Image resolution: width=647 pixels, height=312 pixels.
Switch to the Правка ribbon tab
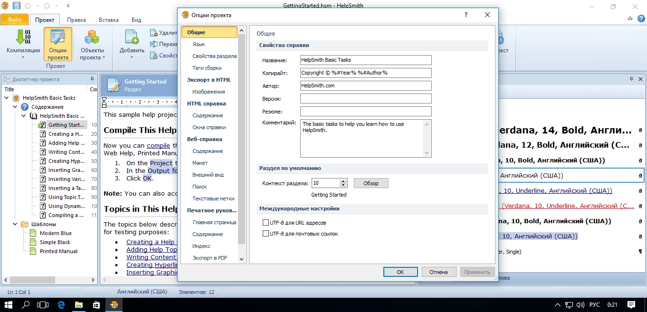76,20
